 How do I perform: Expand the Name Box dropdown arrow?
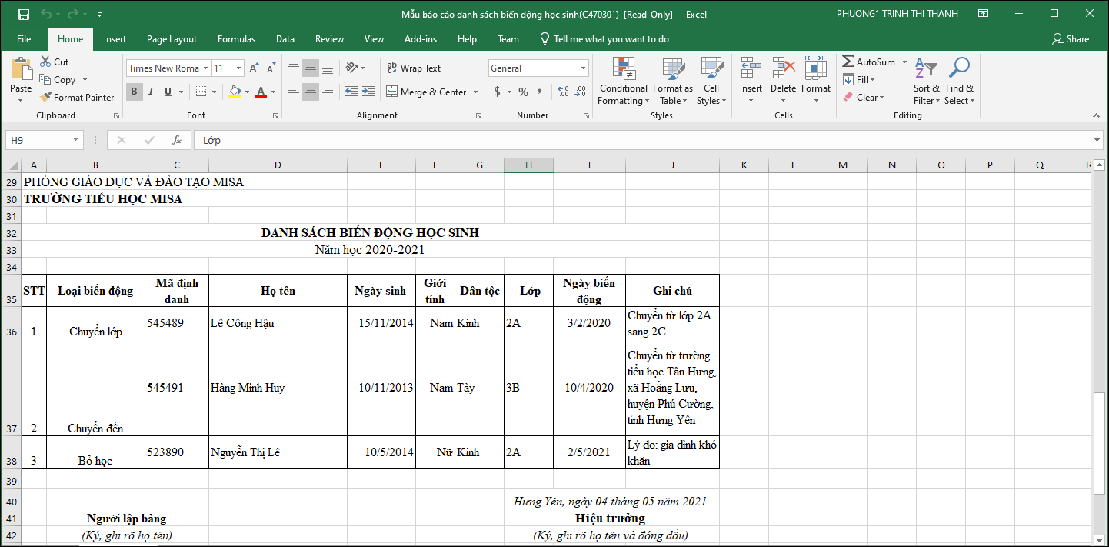pyautogui.click(x=75, y=140)
